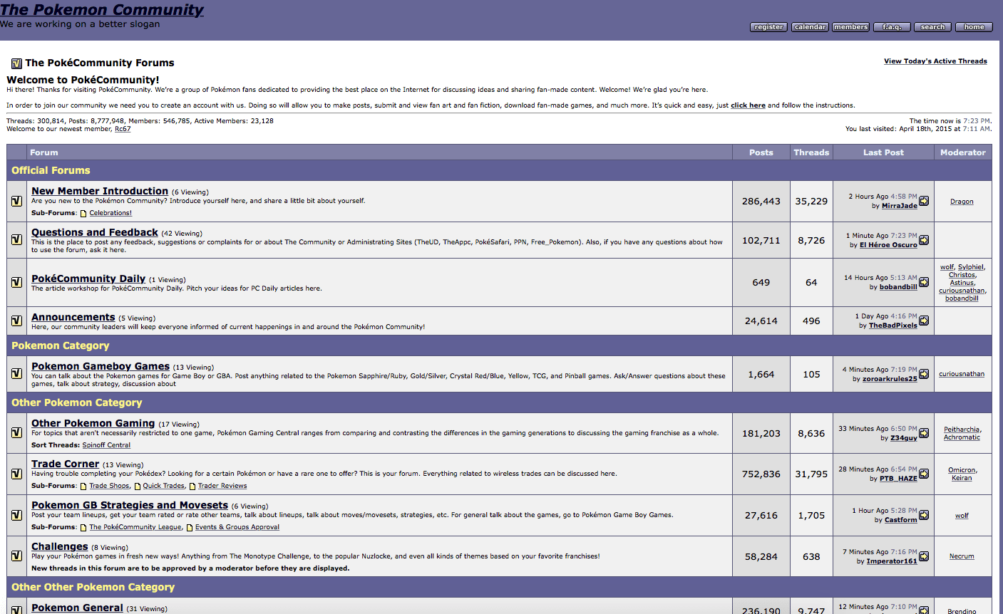The height and width of the screenshot is (614, 1003).
Task: Open the New Member Introduction forum
Action: (100, 191)
